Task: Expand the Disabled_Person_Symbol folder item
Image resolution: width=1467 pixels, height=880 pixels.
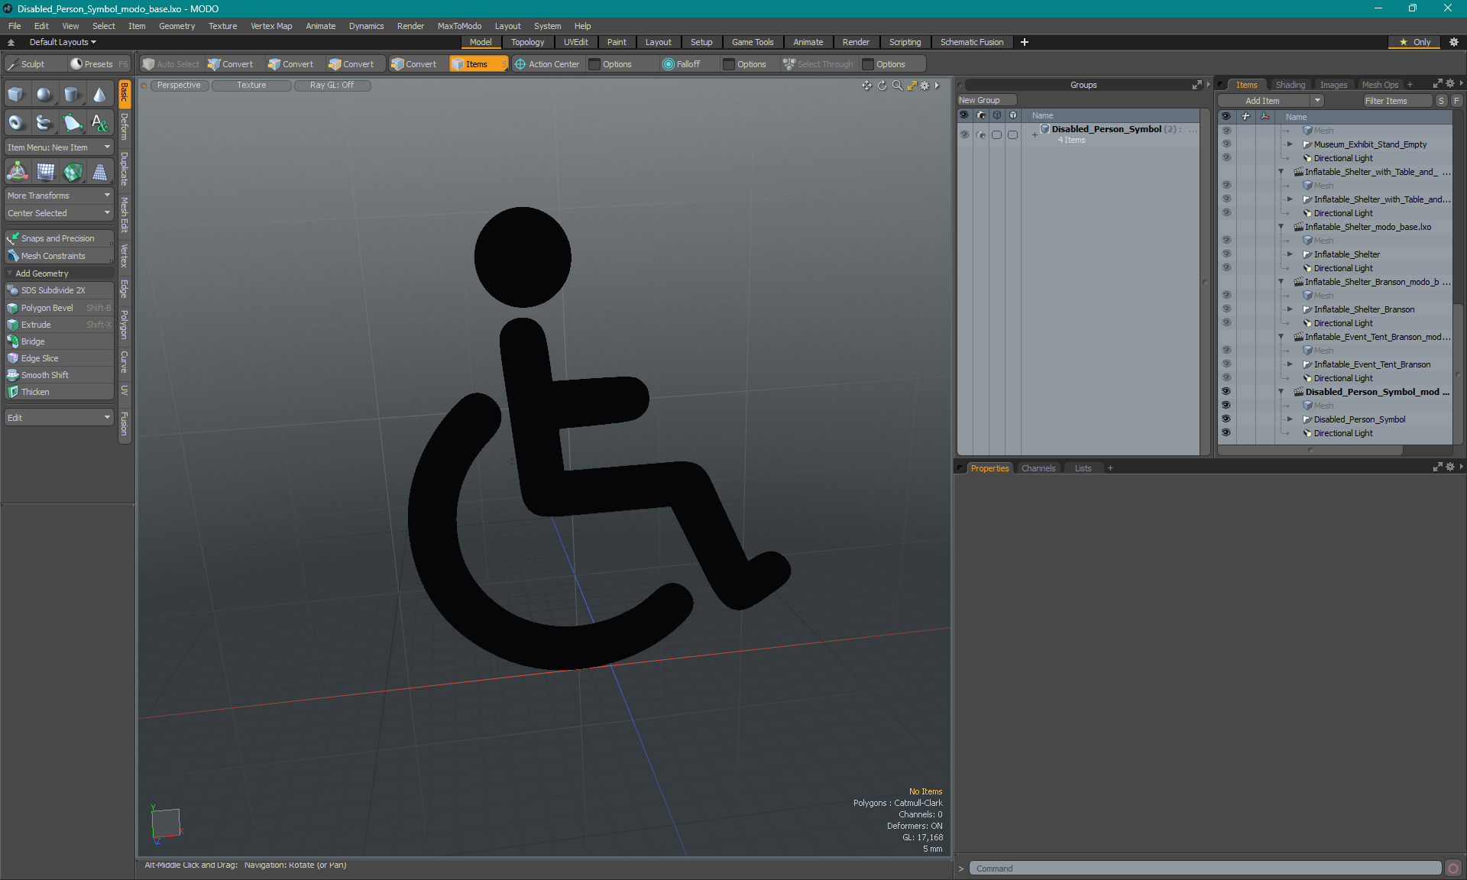Action: pos(1291,419)
